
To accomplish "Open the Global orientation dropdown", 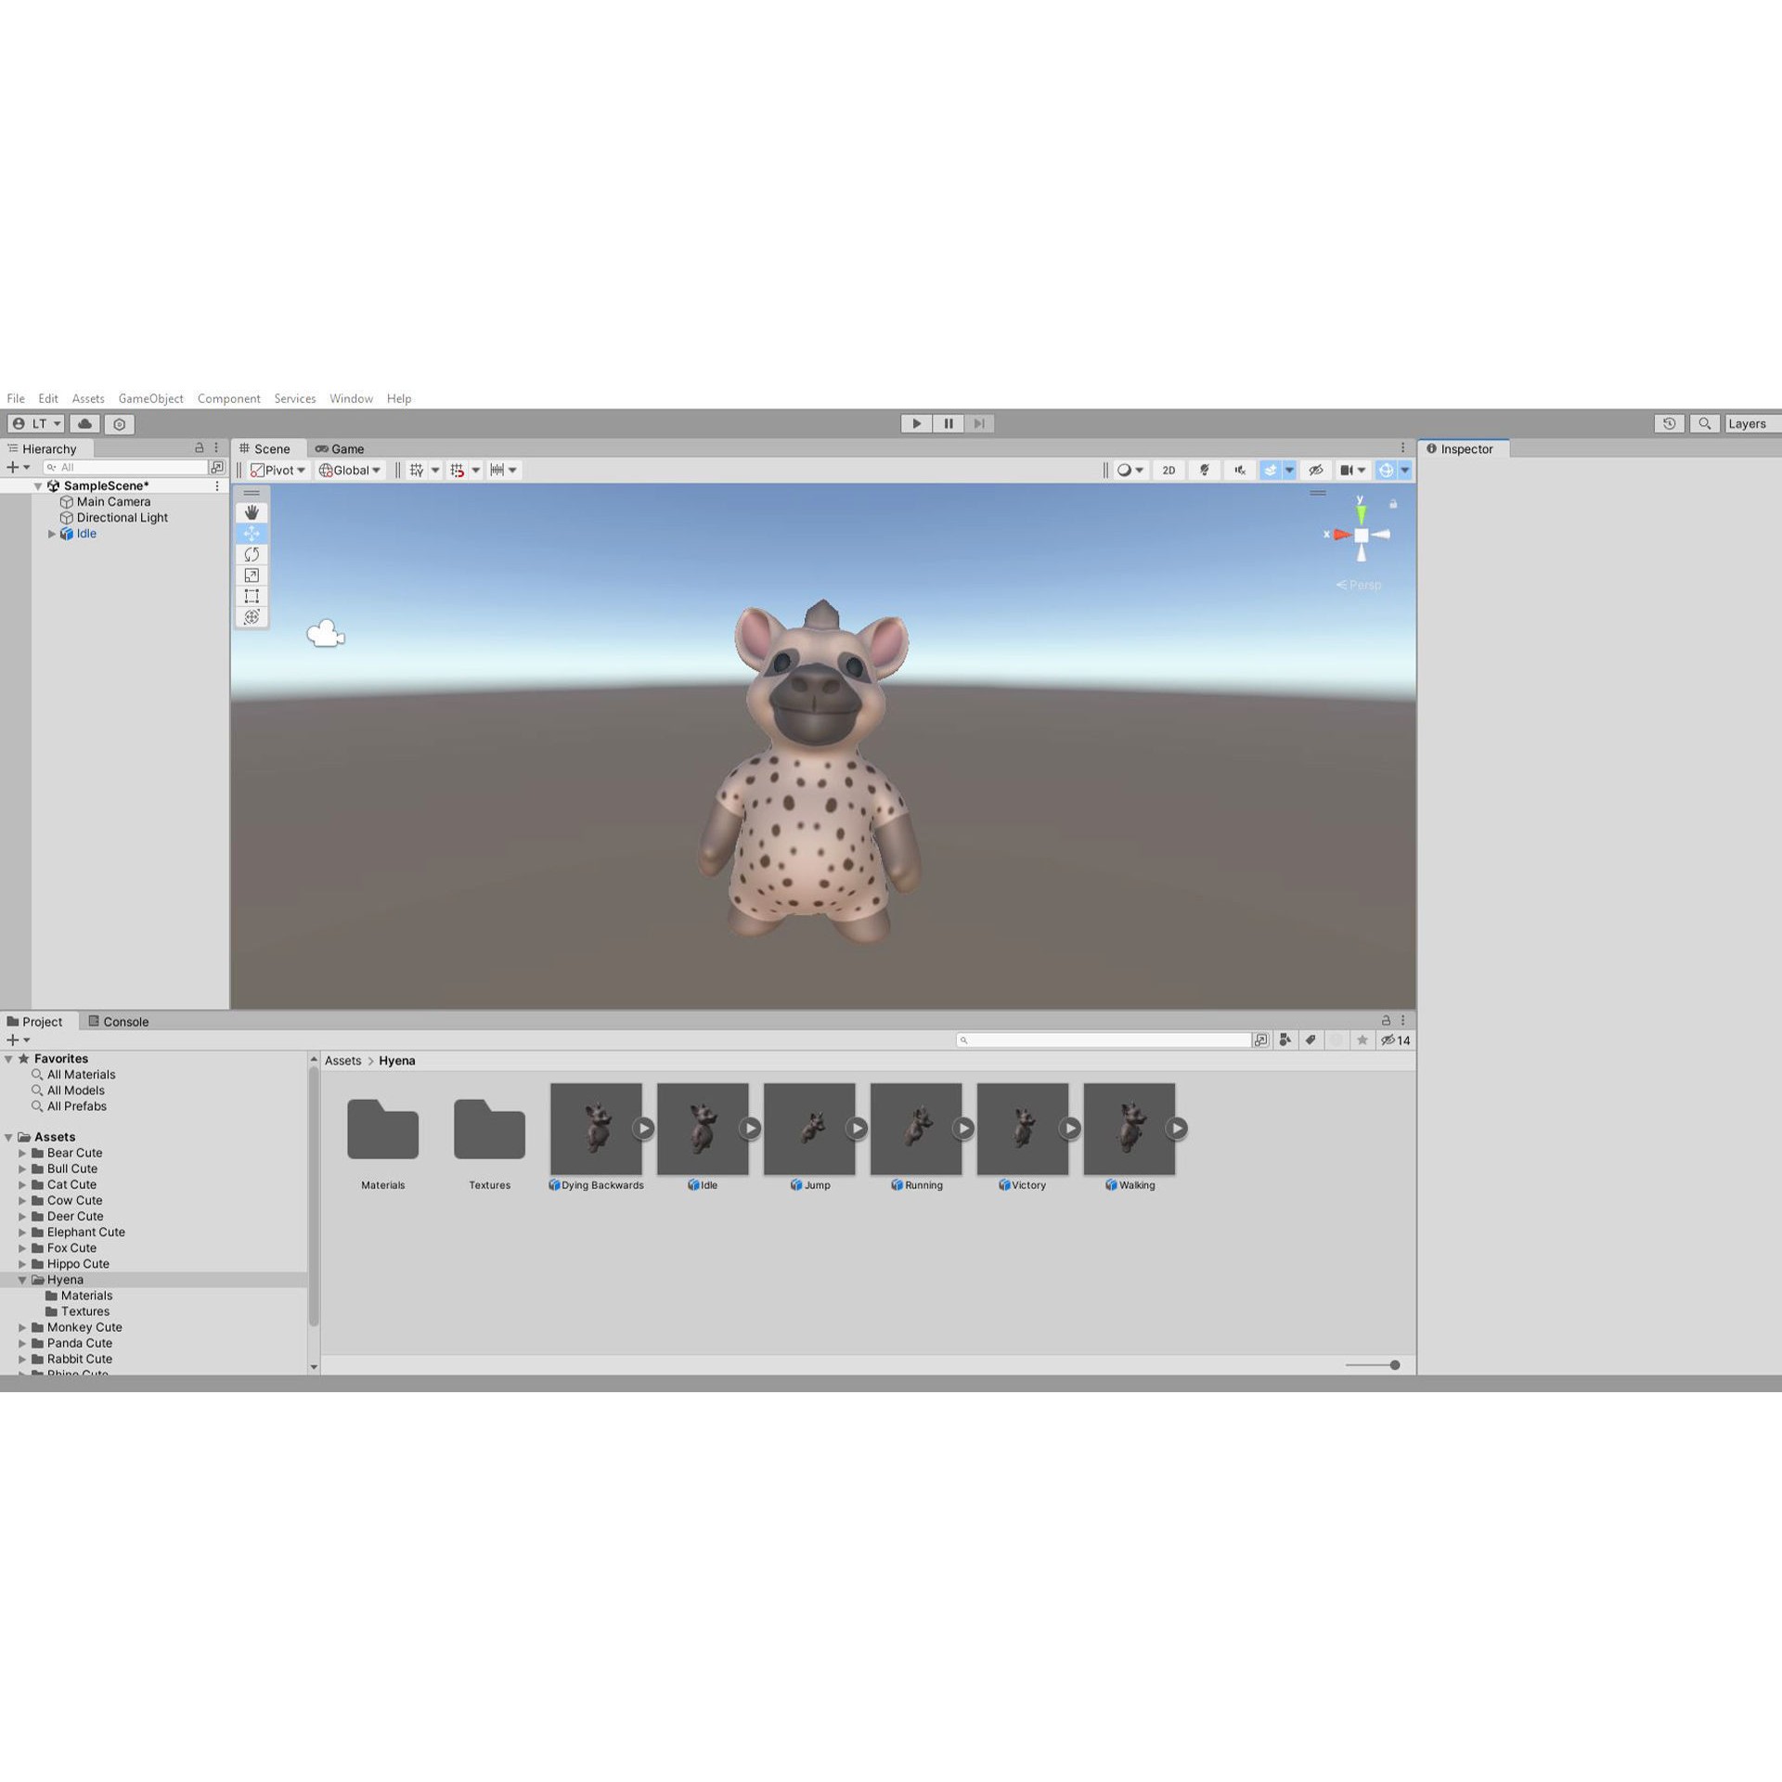I will [x=350, y=470].
